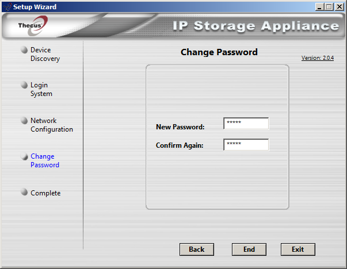Image resolution: width=347 pixels, height=269 pixels.
Task: Close the Setup Wizard window
Action: pos(340,7)
